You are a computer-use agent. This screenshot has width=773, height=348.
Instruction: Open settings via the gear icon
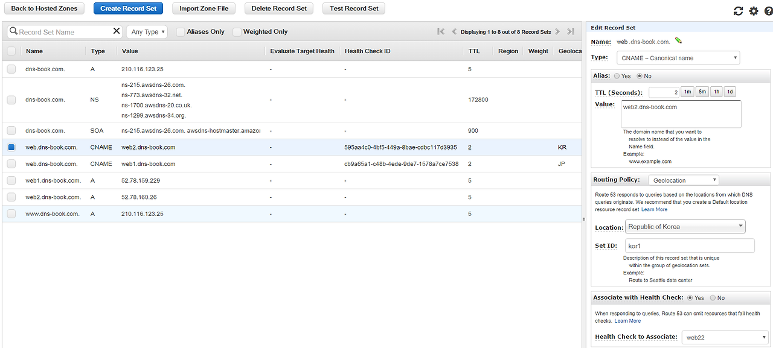(x=754, y=11)
